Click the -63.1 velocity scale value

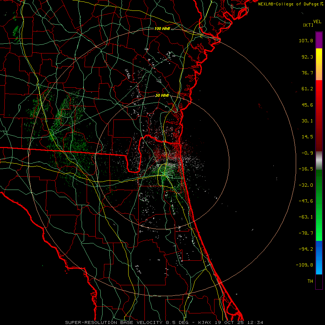coord(306,217)
